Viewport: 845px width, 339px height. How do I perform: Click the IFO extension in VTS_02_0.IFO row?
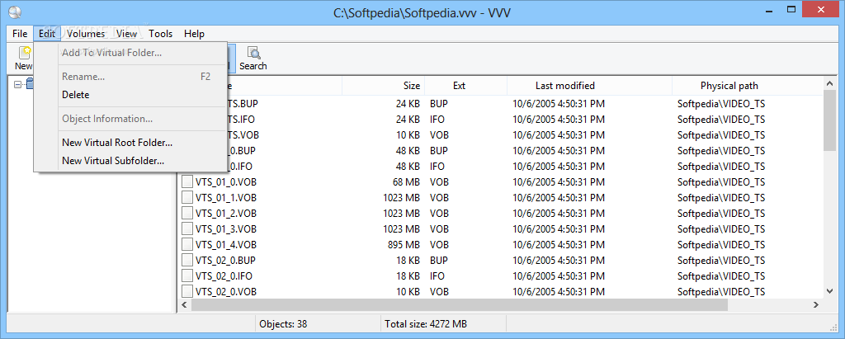[x=437, y=276]
